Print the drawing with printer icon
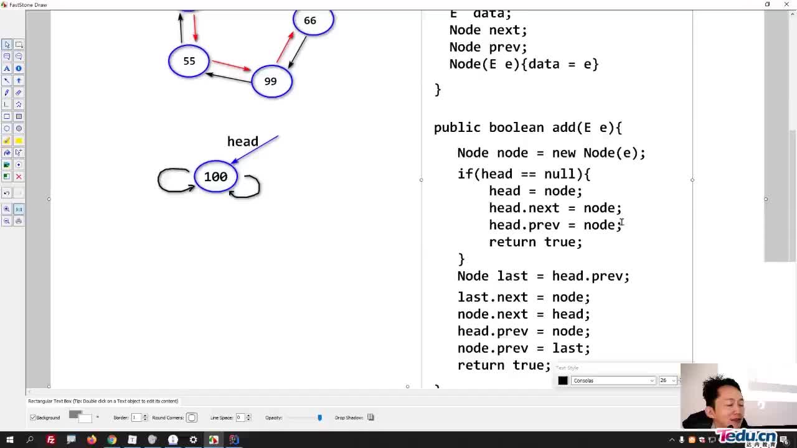The height and width of the screenshot is (448, 797). click(19, 221)
